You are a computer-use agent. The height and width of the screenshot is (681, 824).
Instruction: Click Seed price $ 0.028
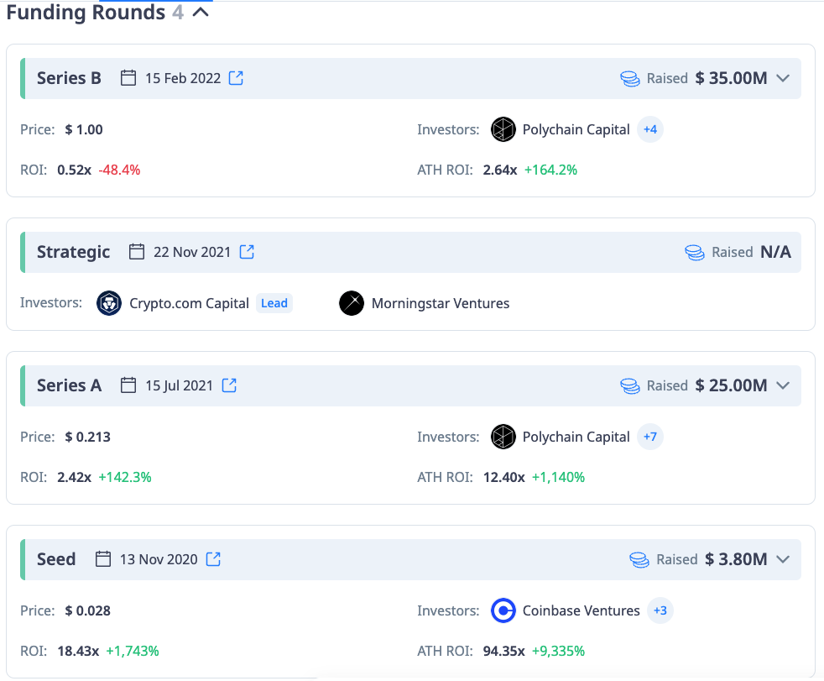click(x=88, y=610)
